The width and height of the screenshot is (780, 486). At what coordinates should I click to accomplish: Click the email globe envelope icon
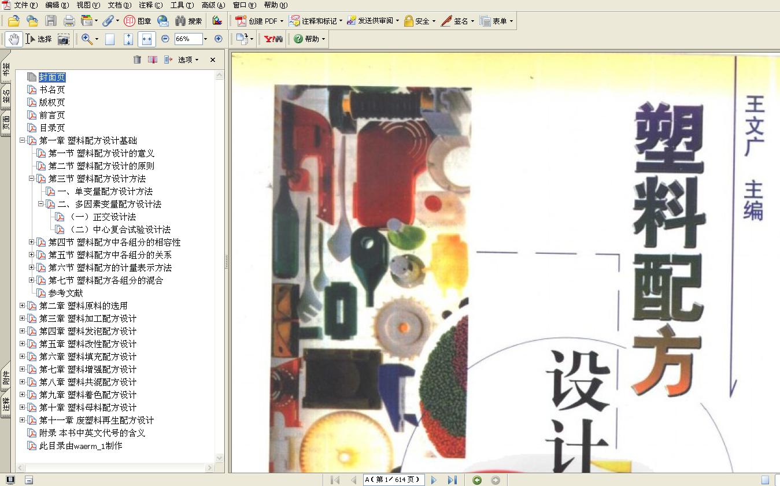click(x=163, y=21)
